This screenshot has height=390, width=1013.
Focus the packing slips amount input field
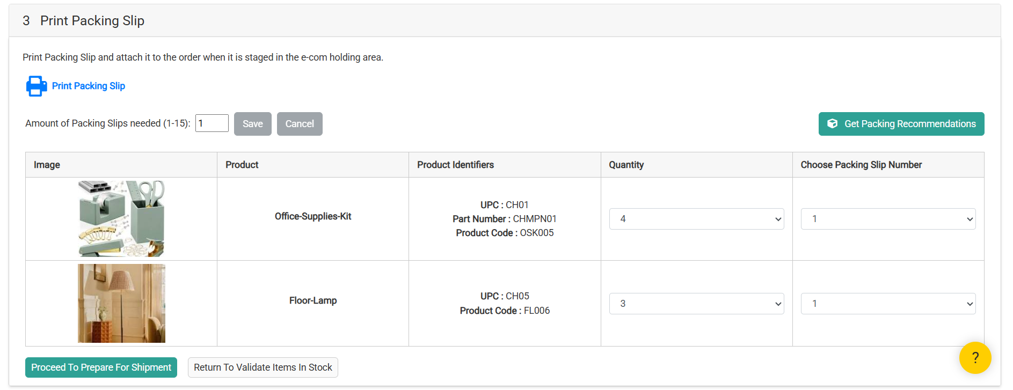(212, 123)
